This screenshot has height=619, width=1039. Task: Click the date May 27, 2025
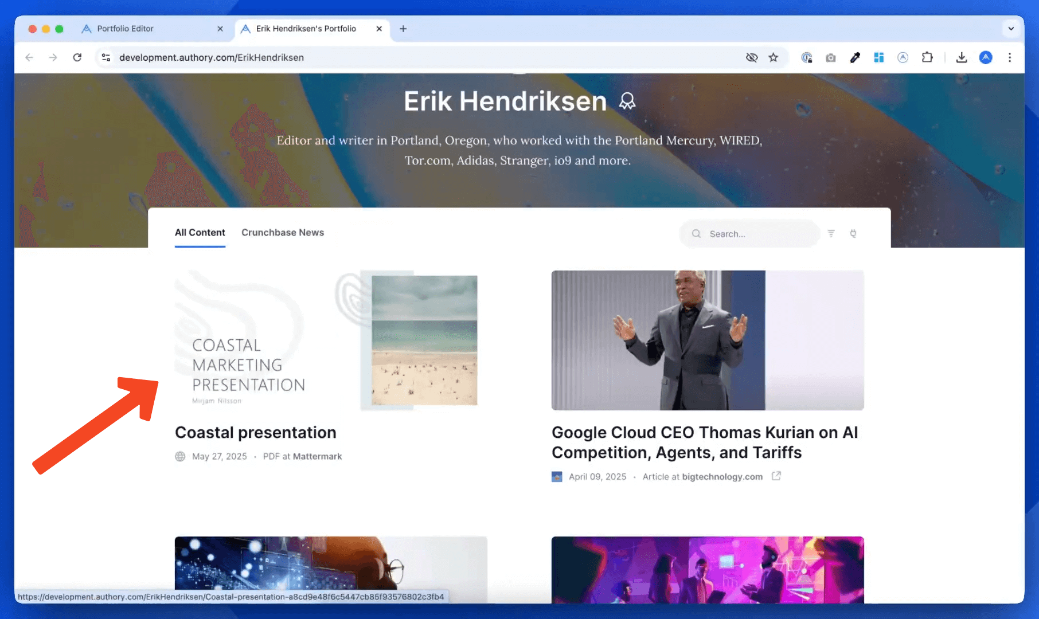[220, 456]
